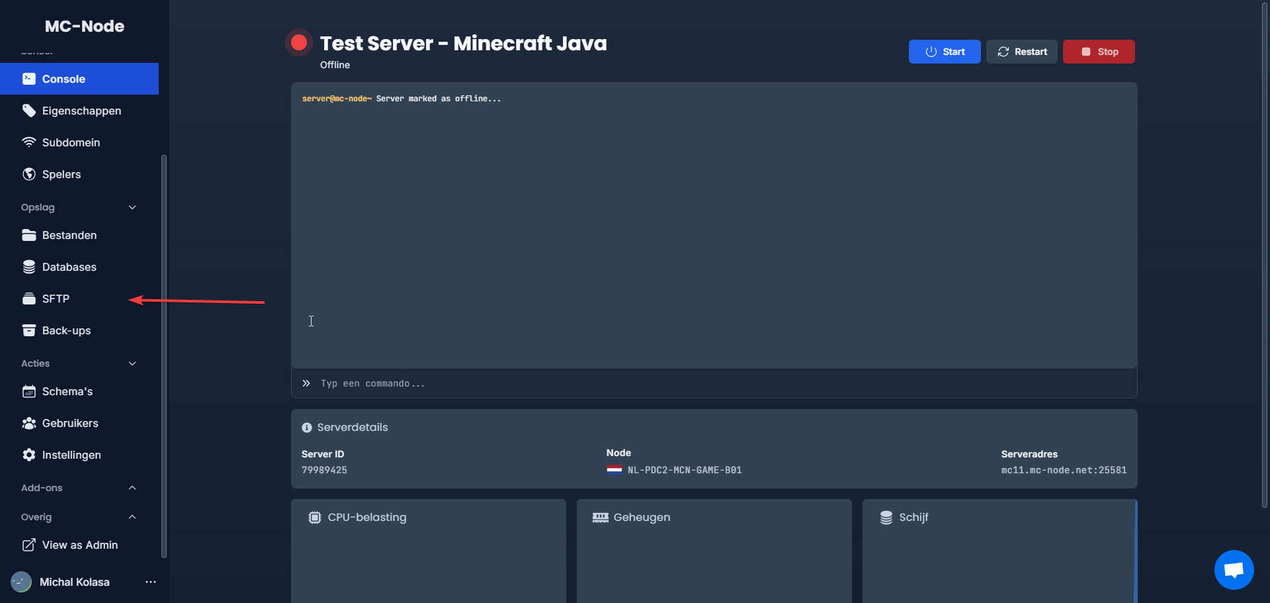Viewport: 1270px width, 603px height.
Task: Click the Console terminal icon
Action: (29, 79)
